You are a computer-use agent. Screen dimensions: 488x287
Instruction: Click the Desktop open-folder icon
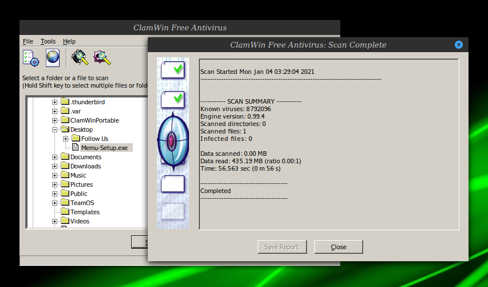tap(65, 129)
